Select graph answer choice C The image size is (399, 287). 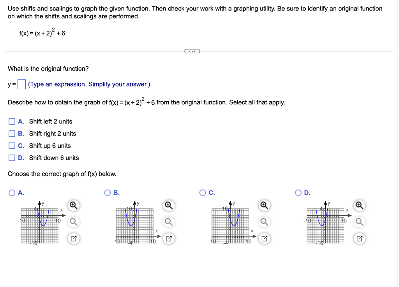coord(203,193)
